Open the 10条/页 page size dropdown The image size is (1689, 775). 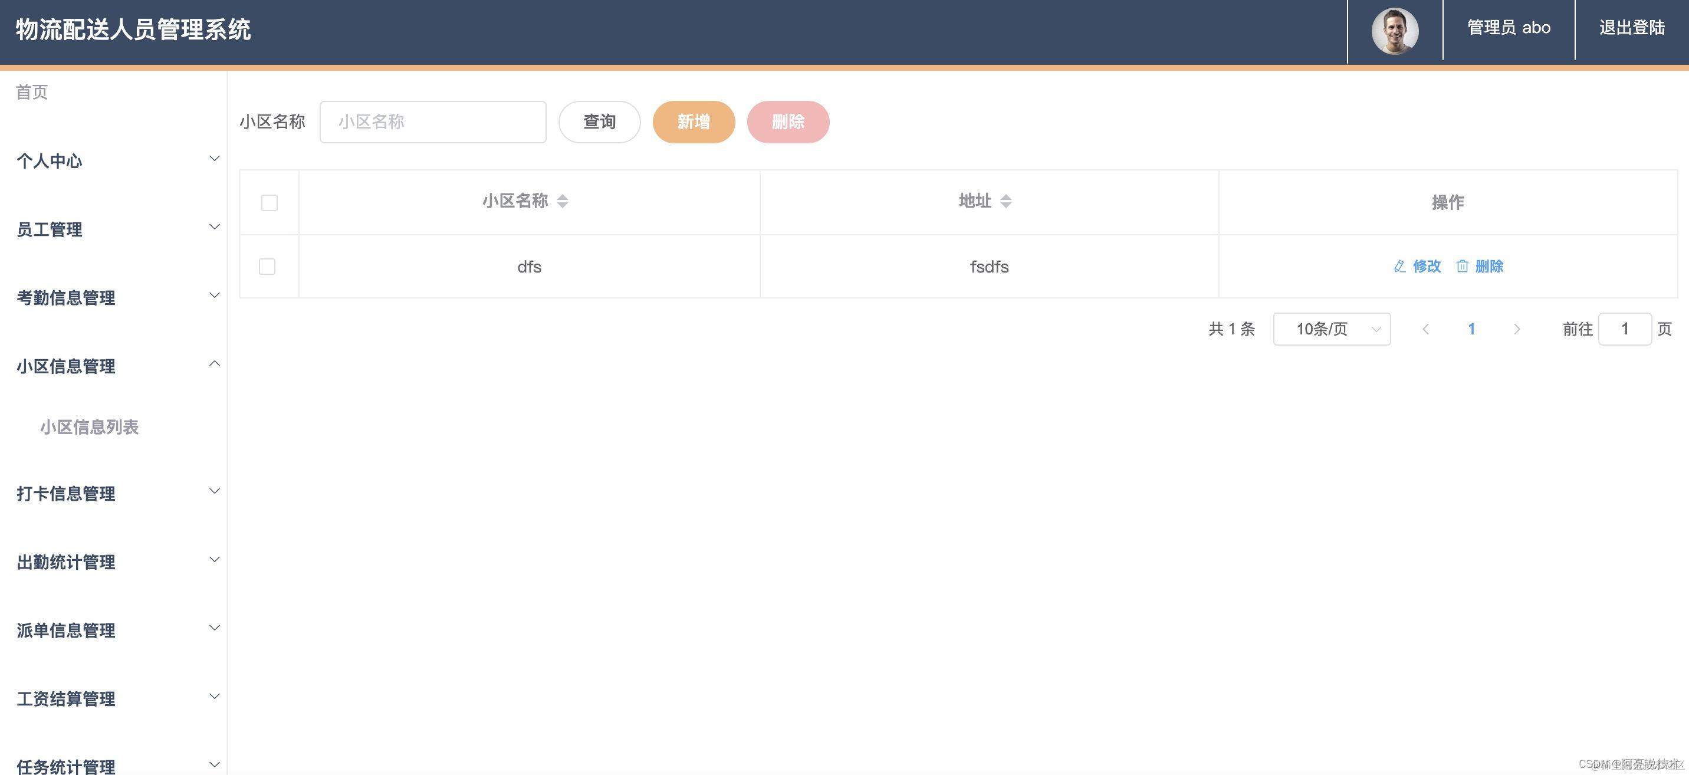(1331, 329)
